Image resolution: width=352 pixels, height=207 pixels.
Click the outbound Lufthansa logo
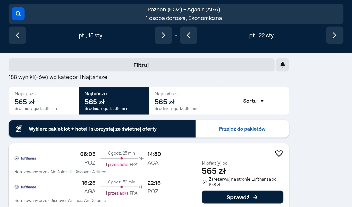pyautogui.click(x=25, y=158)
